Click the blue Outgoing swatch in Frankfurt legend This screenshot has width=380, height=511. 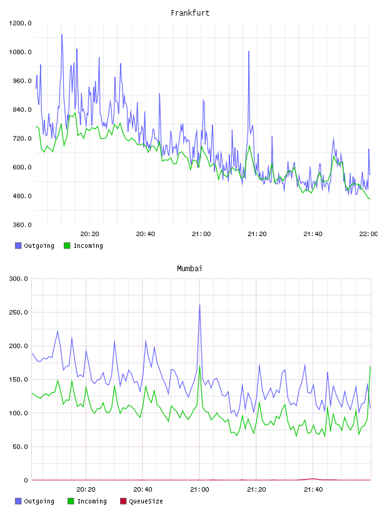[18, 245]
